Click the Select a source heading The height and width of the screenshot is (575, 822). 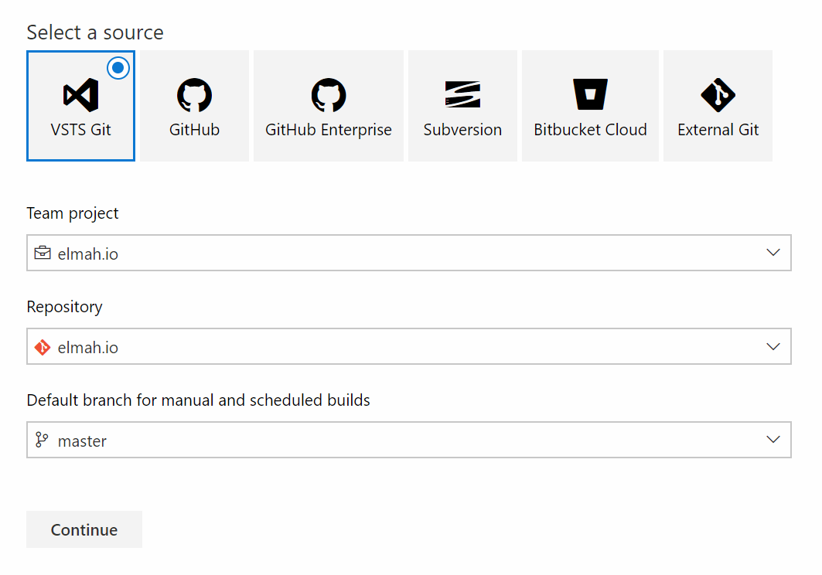pyautogui.click(x=95, y=32)
